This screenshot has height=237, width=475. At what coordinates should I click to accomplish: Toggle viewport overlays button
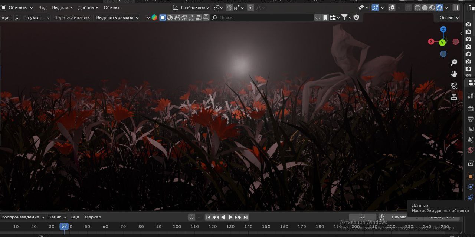392,7
